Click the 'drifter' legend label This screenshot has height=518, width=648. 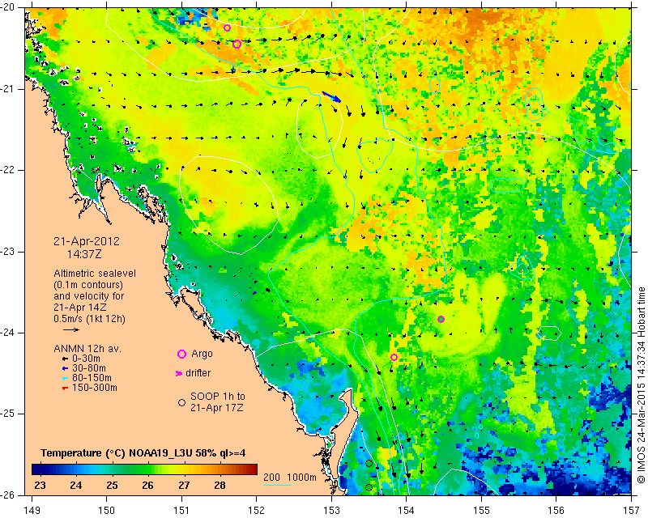(x=198, y=373)
